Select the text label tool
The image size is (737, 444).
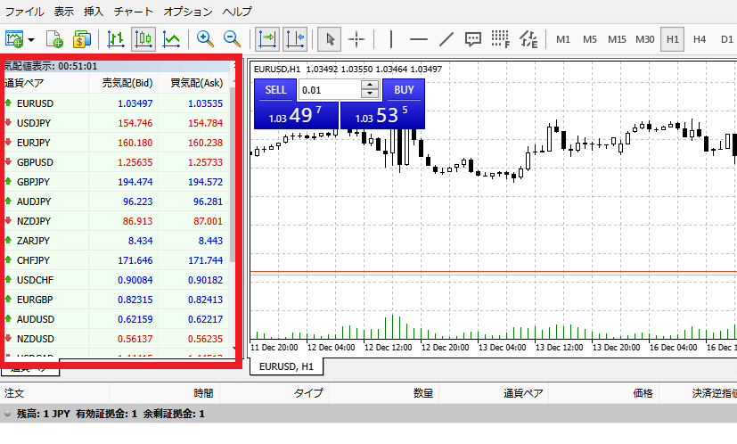[474, 39]
